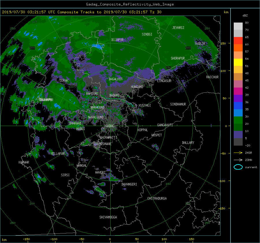Select the pink 42 dBZ legend swatch
Screen dimensions: 260x243
click(238, 84)
